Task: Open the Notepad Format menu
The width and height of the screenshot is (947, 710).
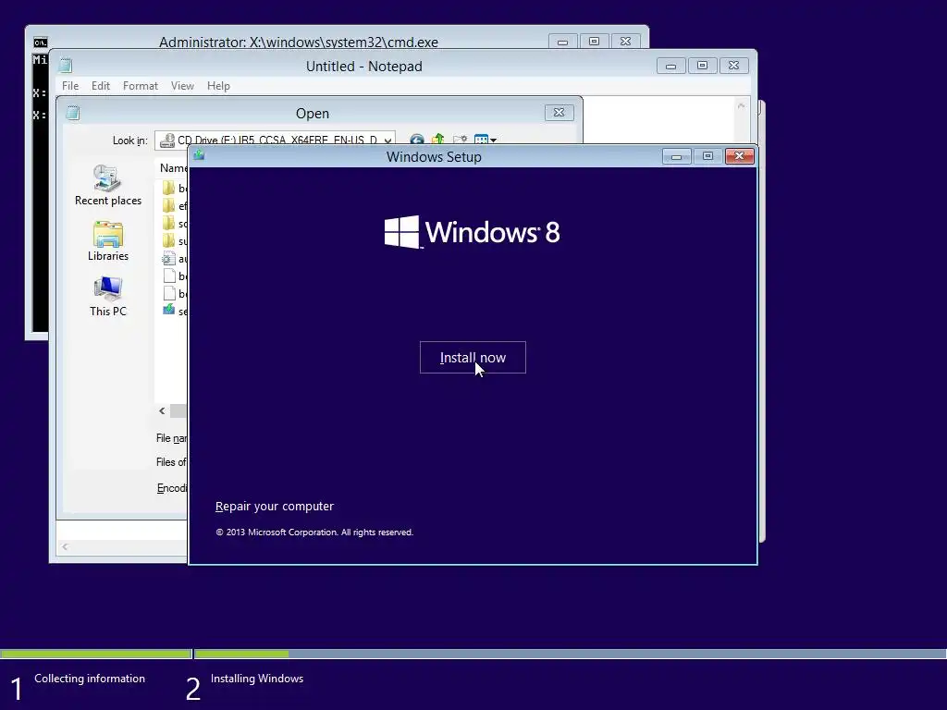Action: pos(141,86)
